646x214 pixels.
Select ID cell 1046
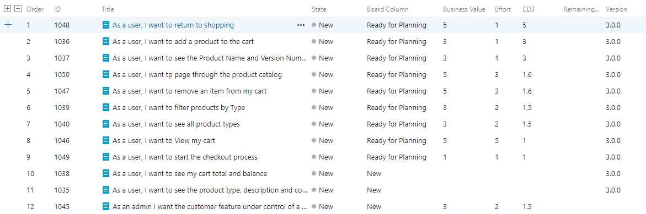(62, 140)
